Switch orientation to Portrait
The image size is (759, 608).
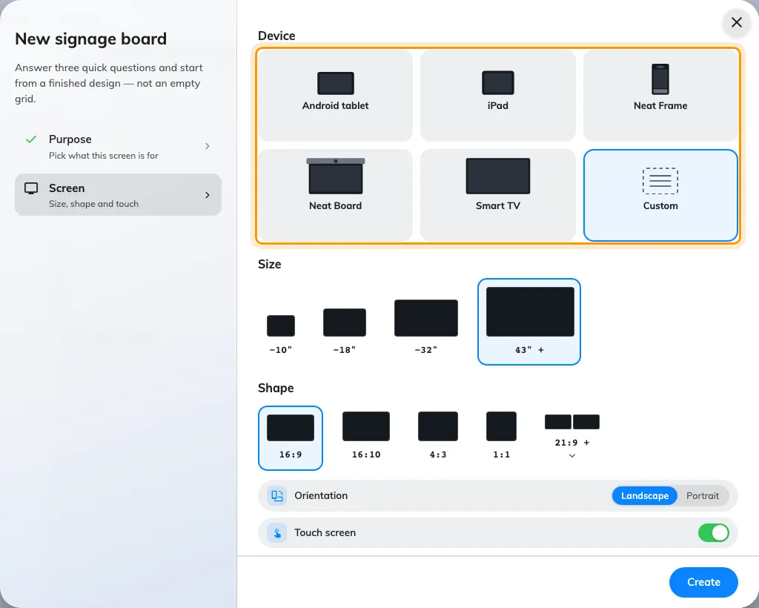click(x=703, y=496)
